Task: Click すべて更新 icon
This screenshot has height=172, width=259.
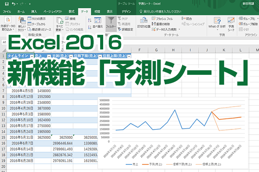Action: pos(60,24)
